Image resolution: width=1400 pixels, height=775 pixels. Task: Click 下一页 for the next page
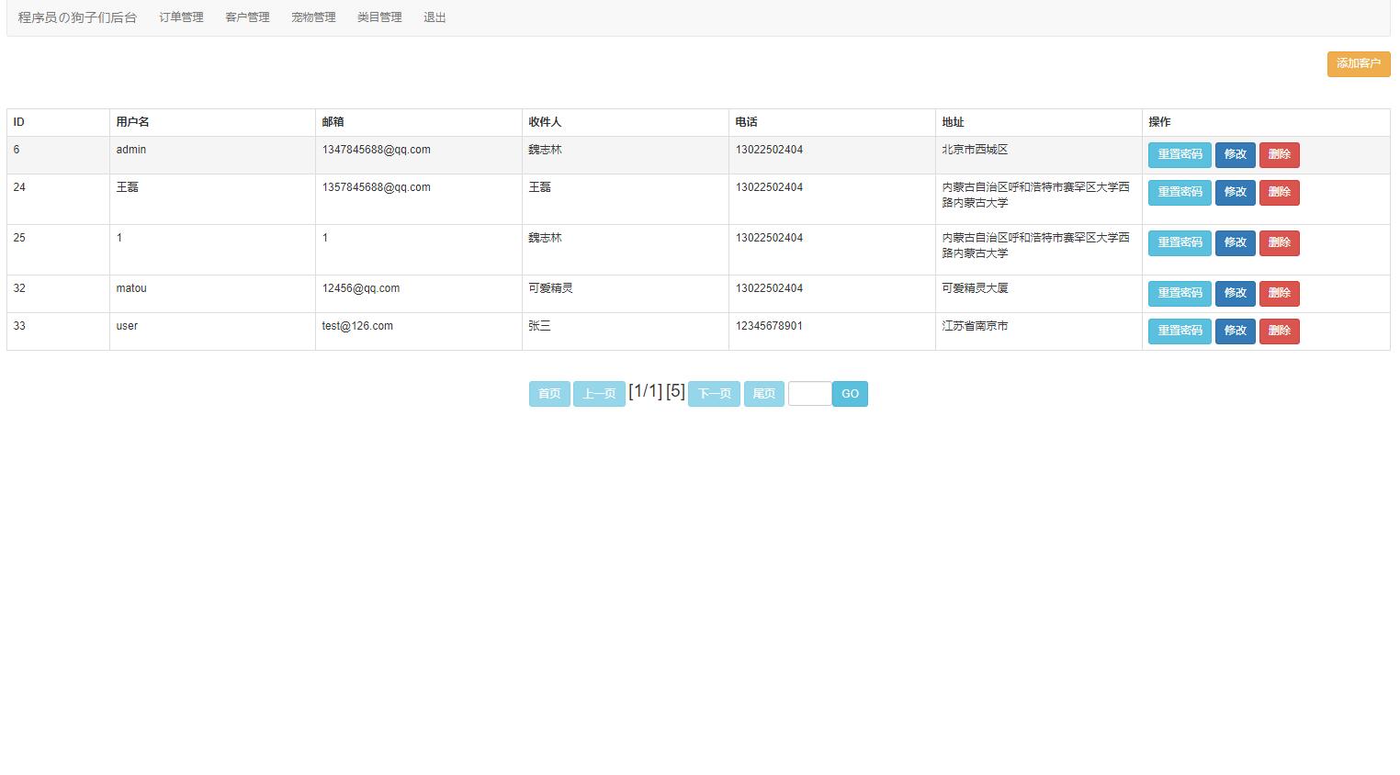[x=713, y=393]
